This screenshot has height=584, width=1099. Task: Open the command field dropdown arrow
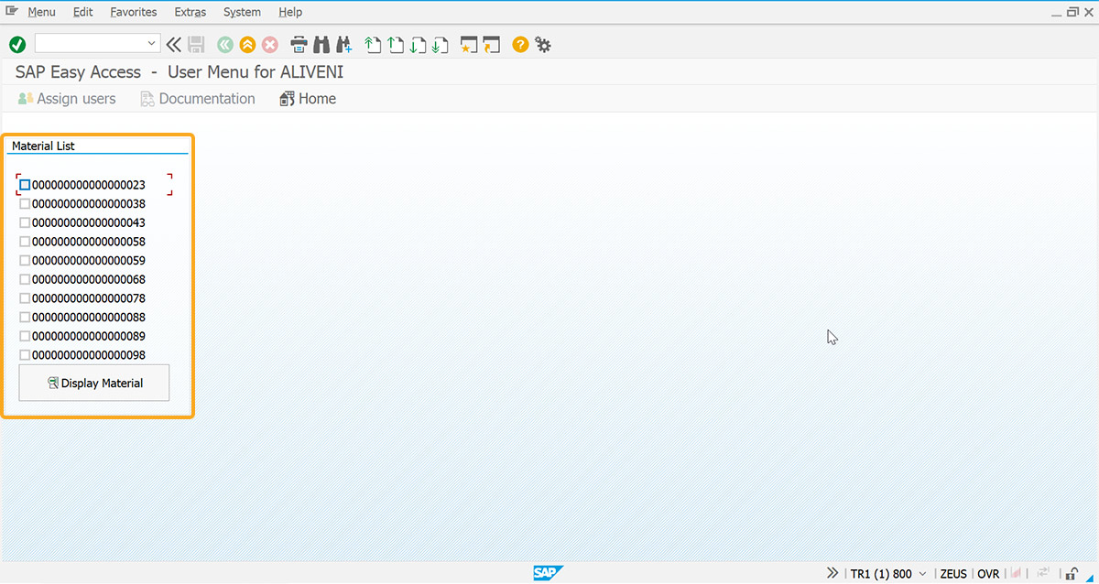pyautogui.click(x=152, y=44)
